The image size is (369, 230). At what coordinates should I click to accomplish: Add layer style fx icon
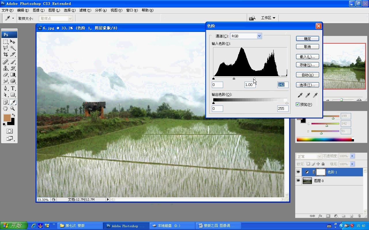(x=320, y=216)
